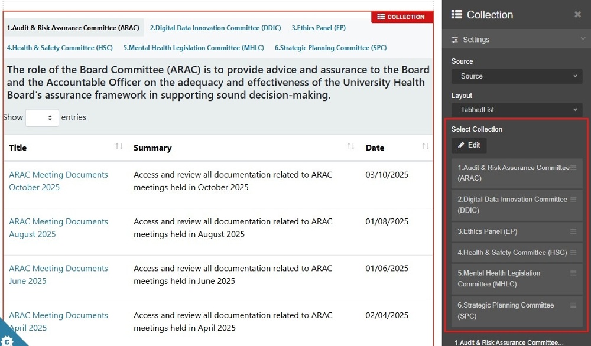This screenshot has width=591, height=346.
Task: Open ARAC Meeting Documents October 2025 link
Action: click(x=59, y=181)
